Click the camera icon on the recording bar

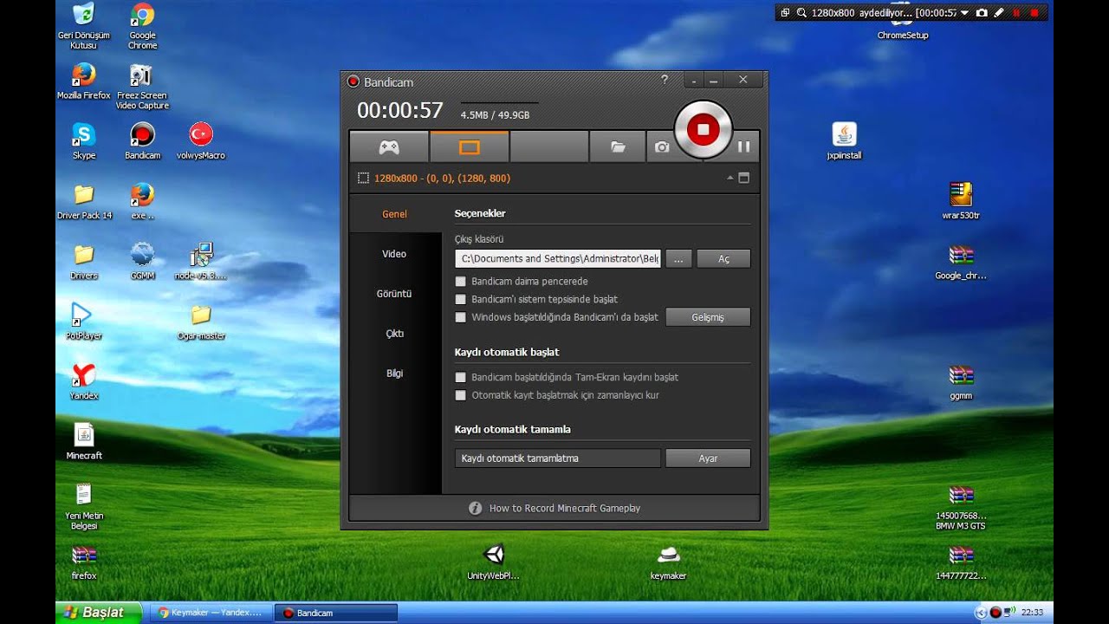[982, 13]
